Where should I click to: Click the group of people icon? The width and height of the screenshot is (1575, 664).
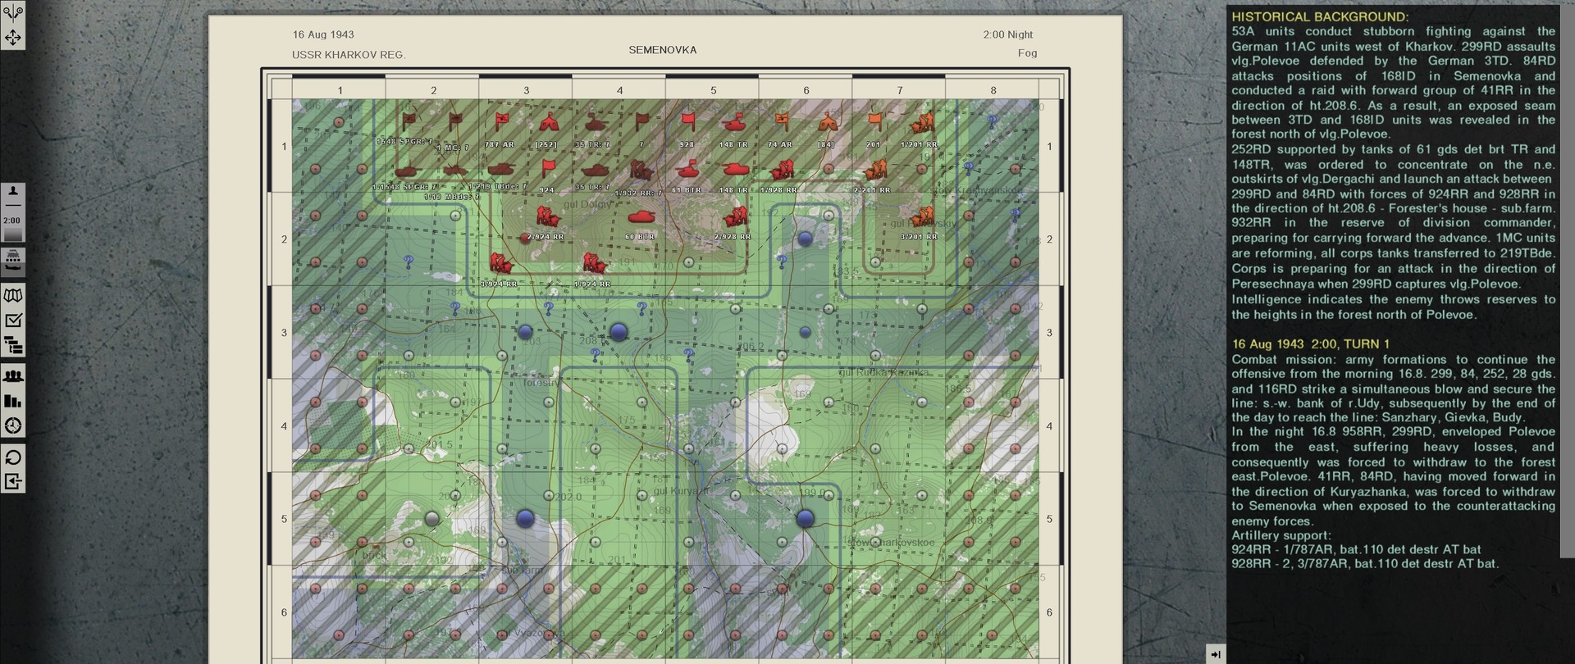[13, 375]
